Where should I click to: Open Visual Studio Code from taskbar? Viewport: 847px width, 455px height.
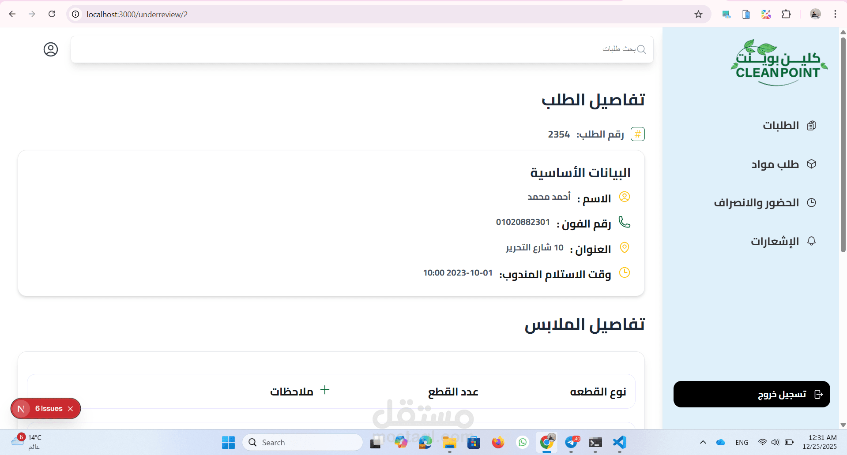(619, 442)
